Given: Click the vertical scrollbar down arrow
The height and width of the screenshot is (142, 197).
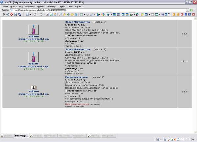Looking at the screenshot, I should click(195, 132).
